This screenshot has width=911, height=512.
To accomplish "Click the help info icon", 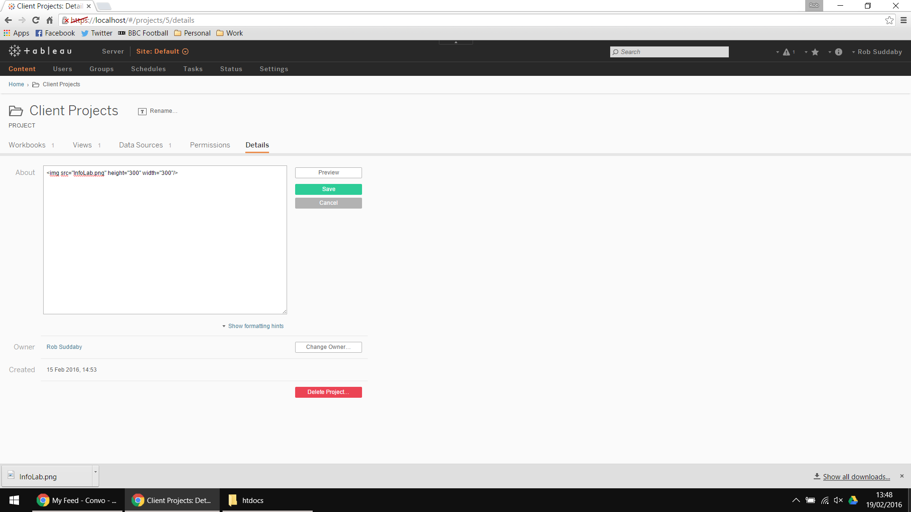I will coord(838,52).
